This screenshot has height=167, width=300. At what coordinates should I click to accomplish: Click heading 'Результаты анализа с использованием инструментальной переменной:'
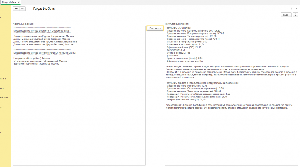[202, 83]
